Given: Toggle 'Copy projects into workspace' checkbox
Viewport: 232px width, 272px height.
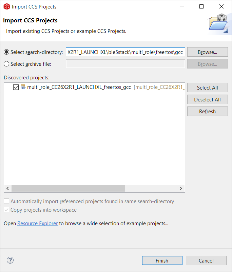Looking at the screenshot, I should [x=7, y=210].
